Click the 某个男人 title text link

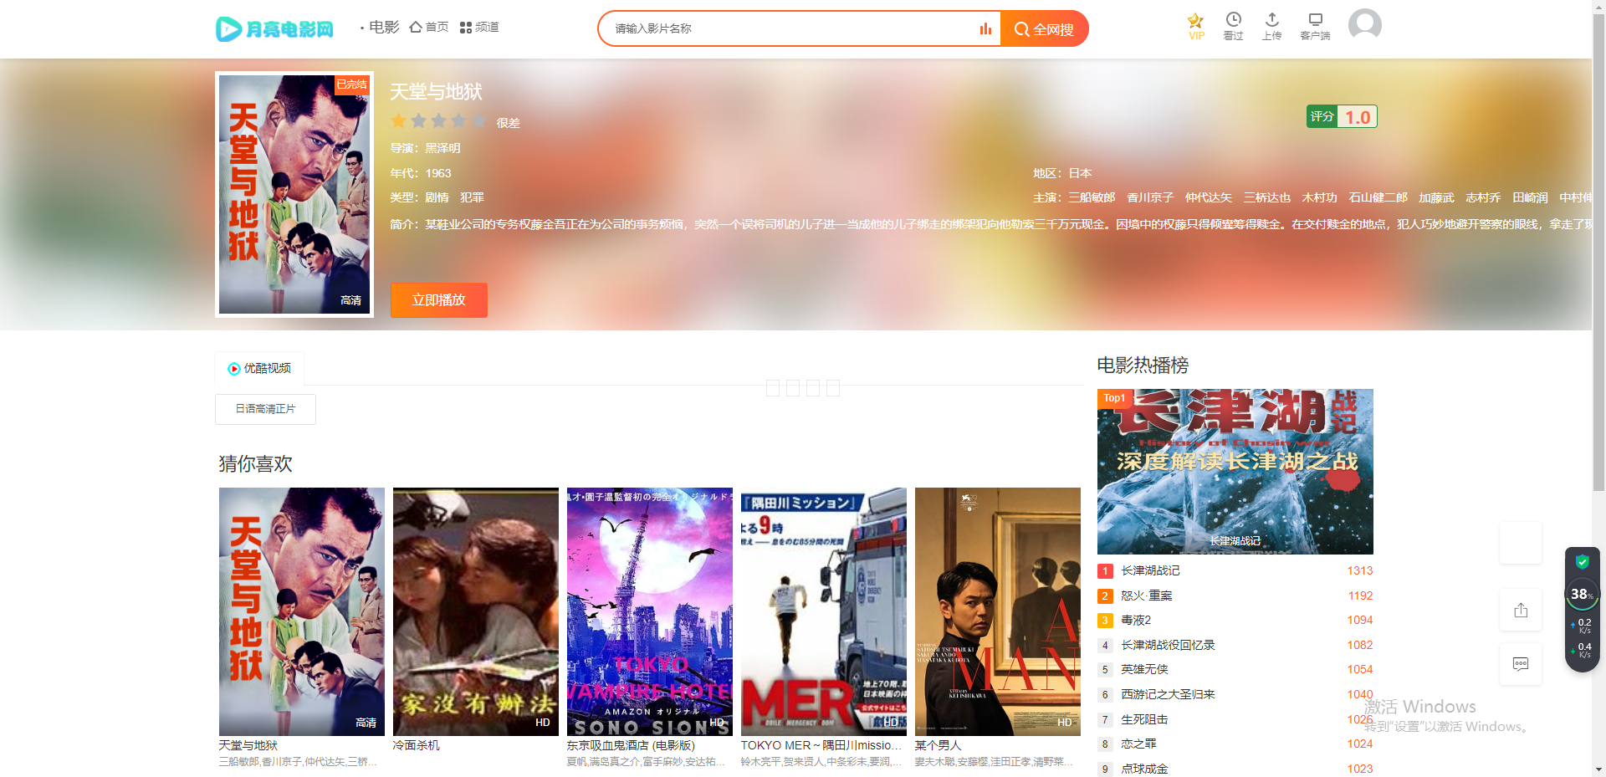939,745
